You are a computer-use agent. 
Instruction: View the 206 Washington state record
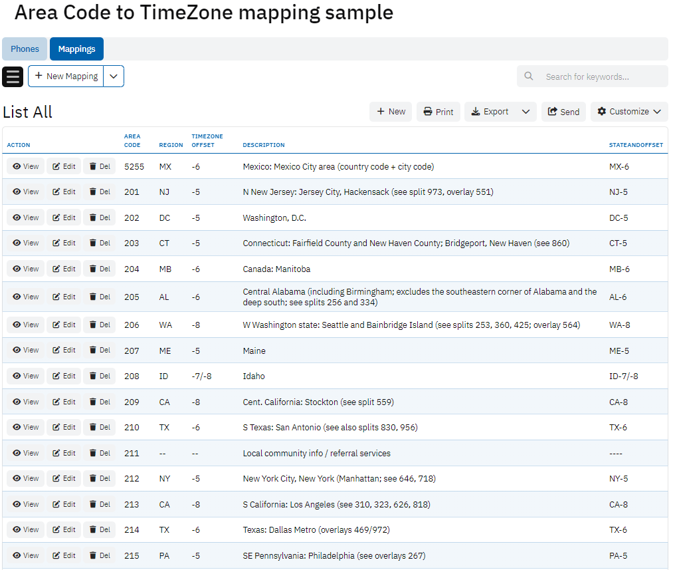(x=25, y=325)
